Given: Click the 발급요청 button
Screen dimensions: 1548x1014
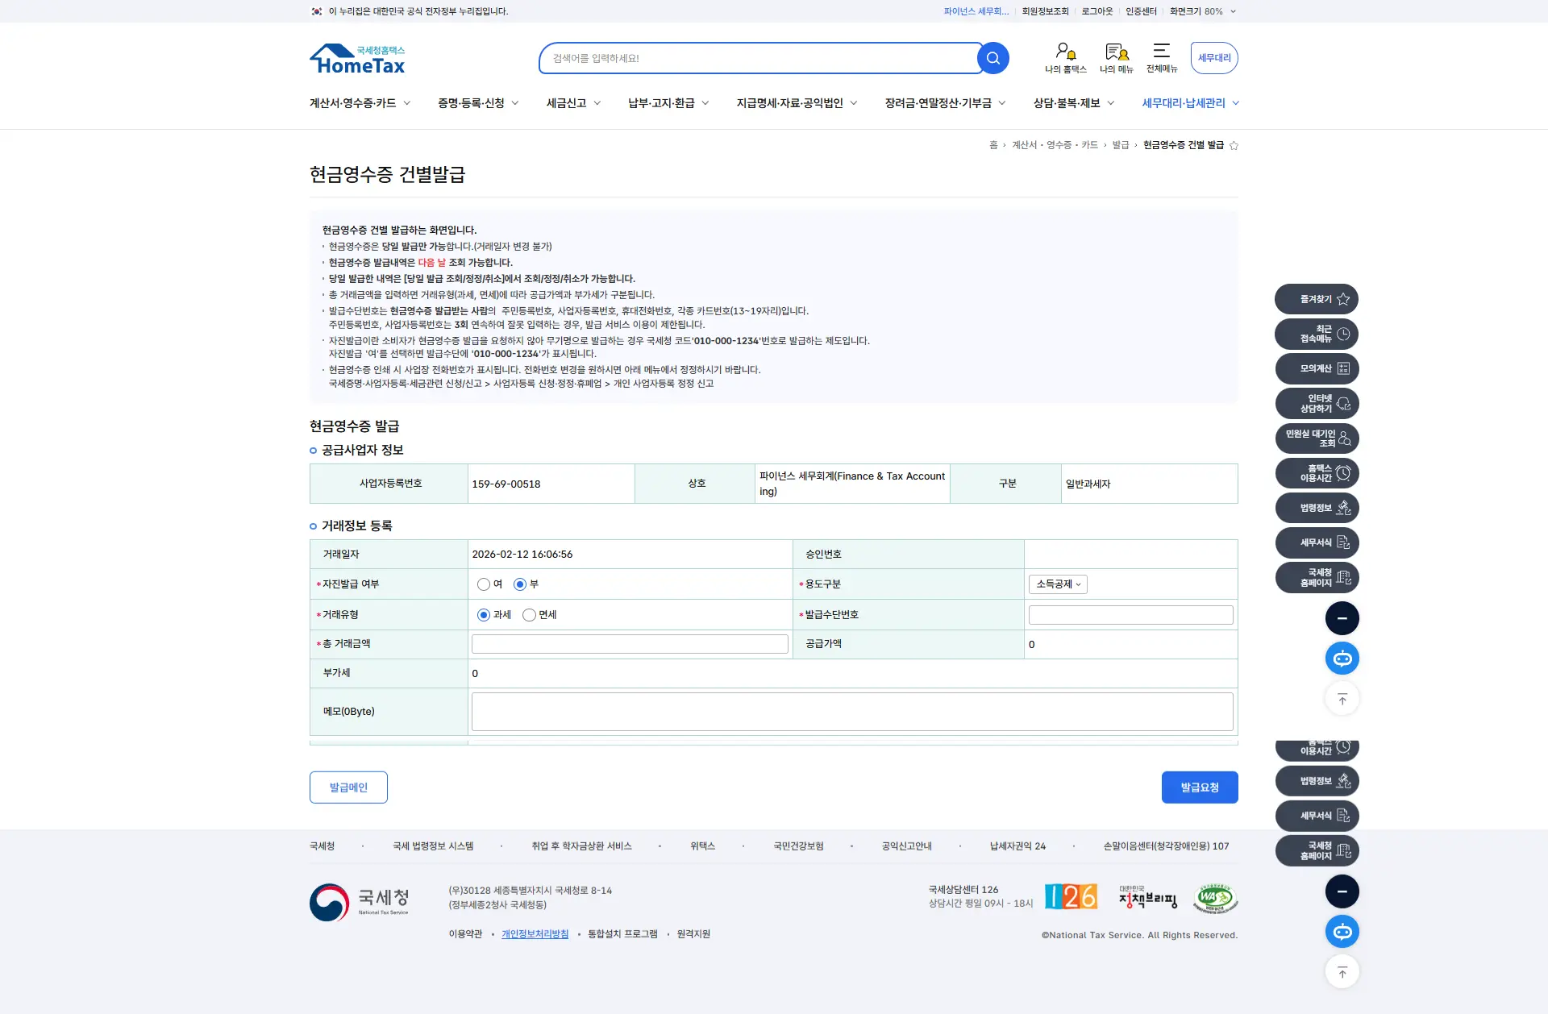Looking at the screenshot, I should point(1199,788).
